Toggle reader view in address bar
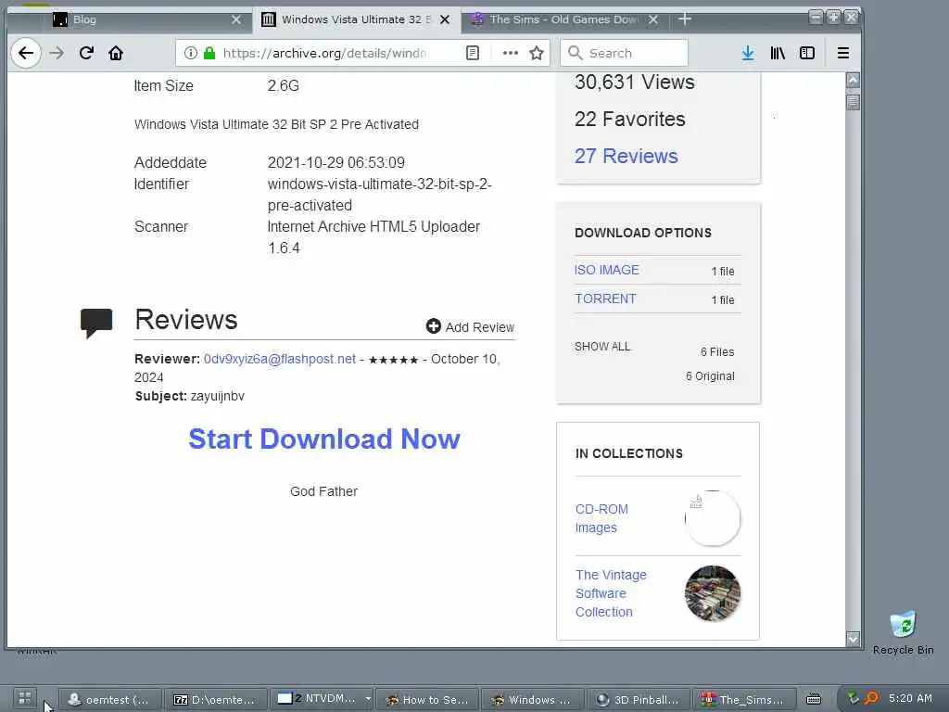 coord(473,53)
